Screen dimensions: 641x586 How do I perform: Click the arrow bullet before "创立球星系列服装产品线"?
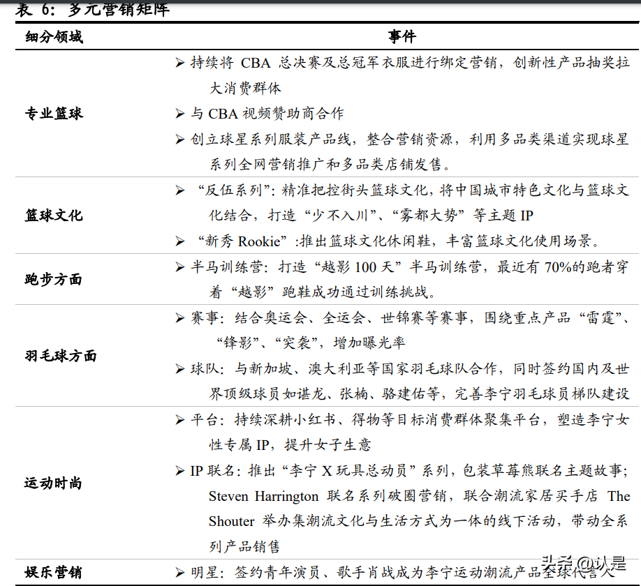(180, 139)
